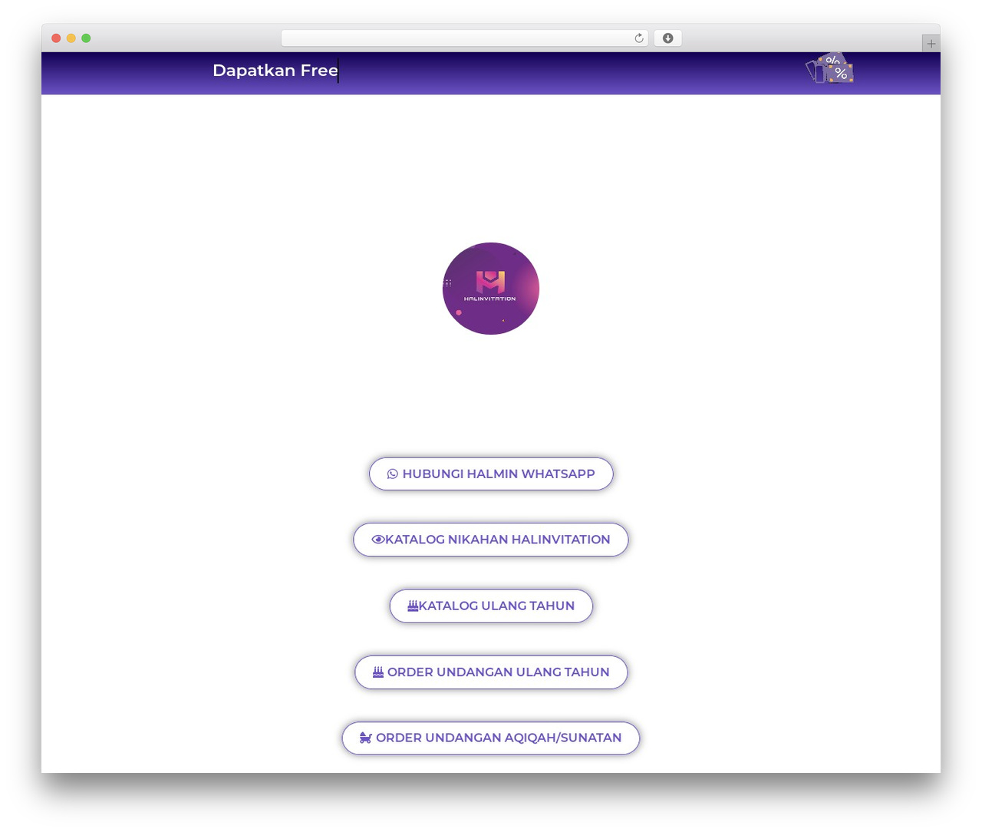
Task: Focus the browser address bar
Action: pos(464,38)
